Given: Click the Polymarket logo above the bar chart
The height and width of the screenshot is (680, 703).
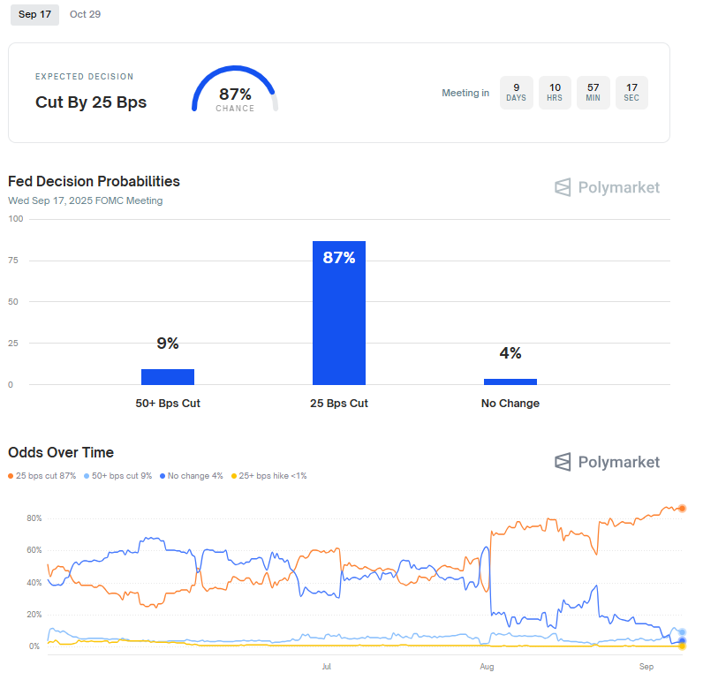Looking at the screenshot, I should (x=607, y=187).
